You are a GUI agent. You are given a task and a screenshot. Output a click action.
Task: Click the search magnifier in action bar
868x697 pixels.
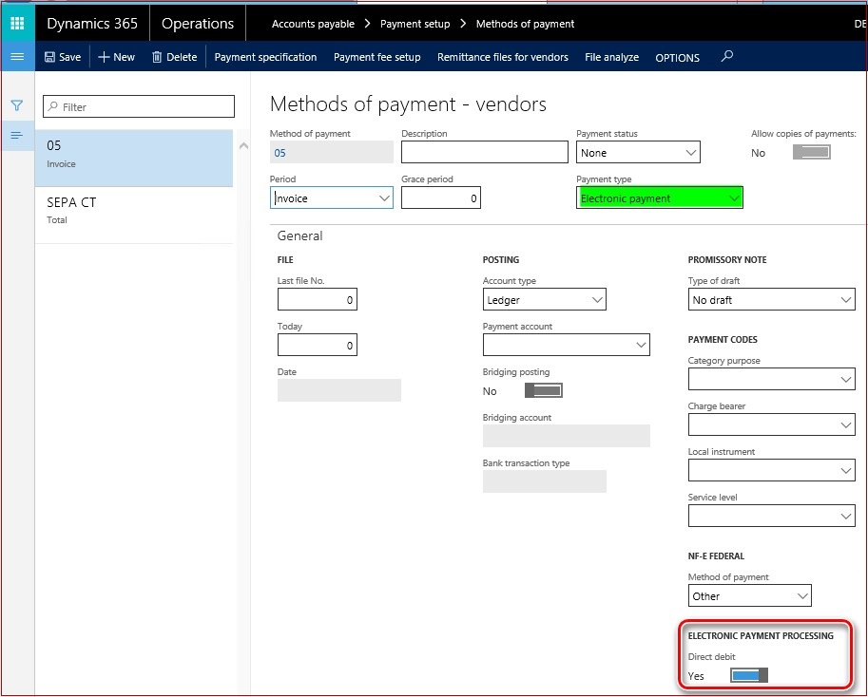(727, 56)
